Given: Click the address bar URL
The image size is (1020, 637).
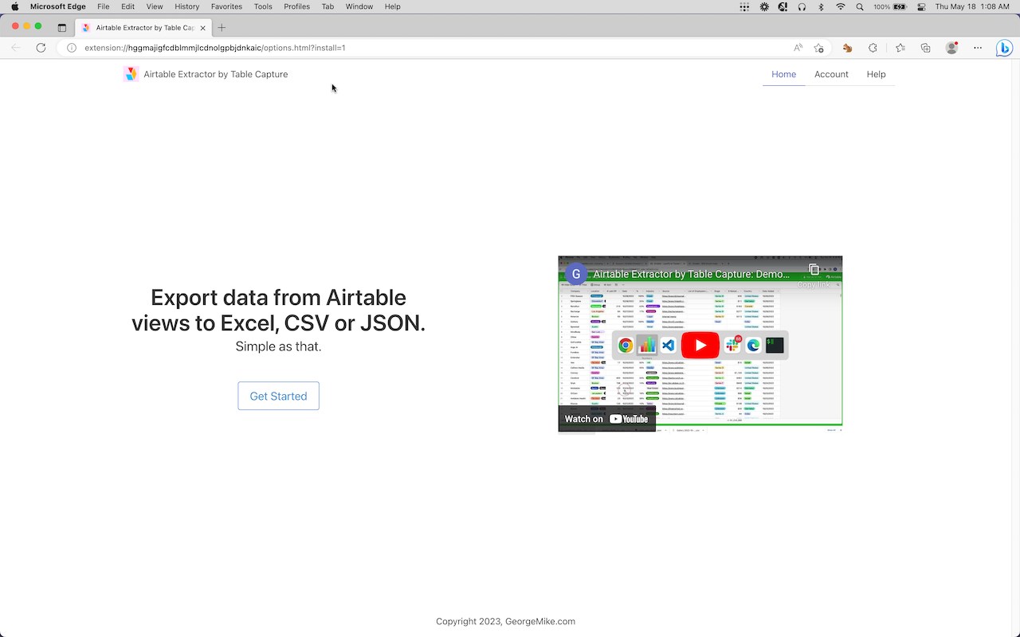Looking at the screenshot, I should [x=215, y=48].
